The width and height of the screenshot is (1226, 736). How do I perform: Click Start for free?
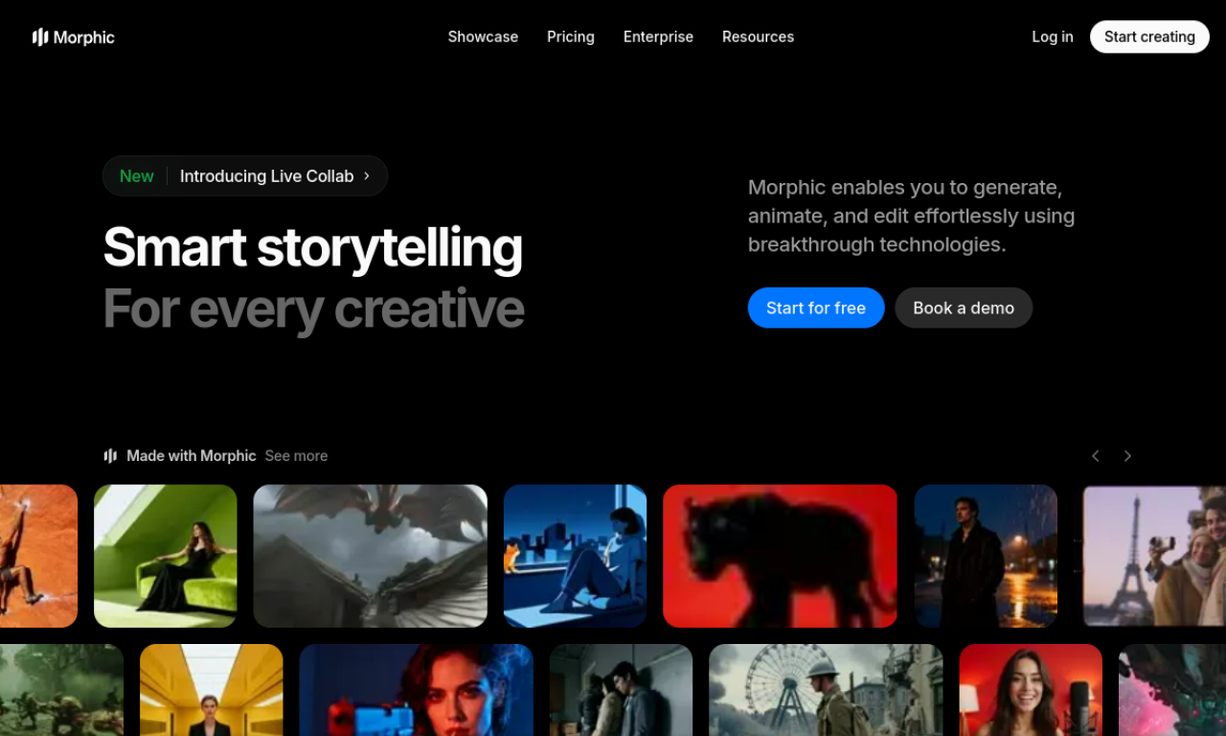click(816, 308)
